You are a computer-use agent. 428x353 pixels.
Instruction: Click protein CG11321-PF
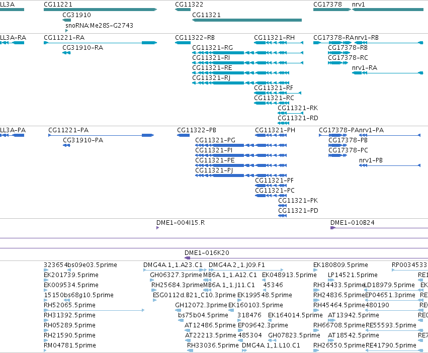(274, 181)
